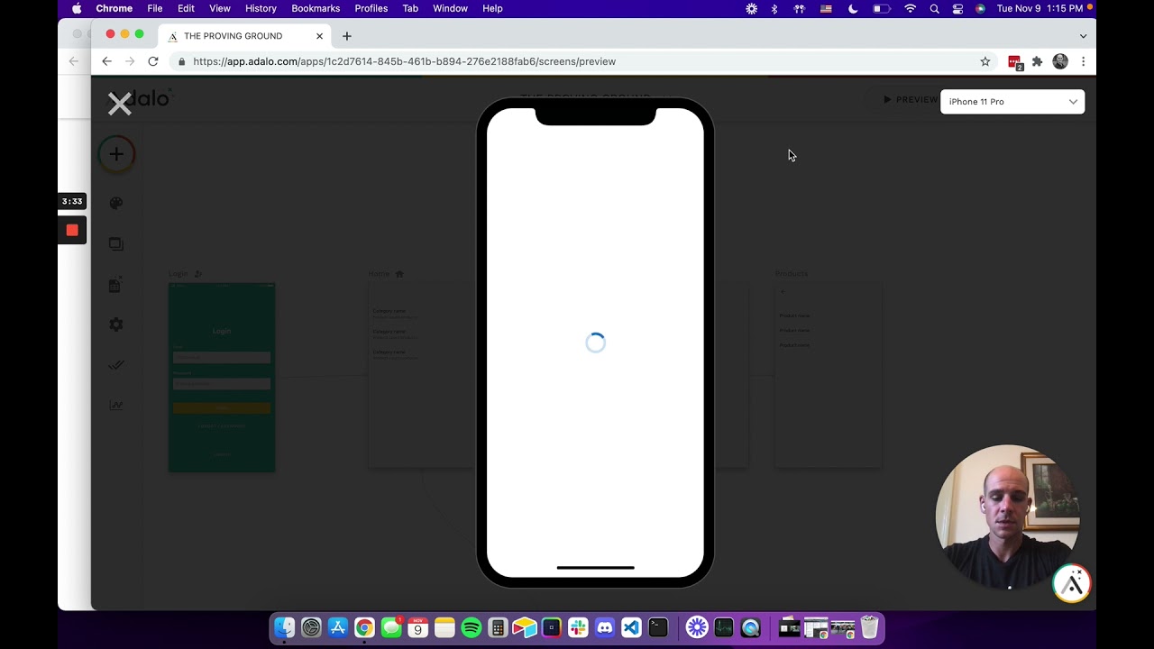Open the Branding palette sidebar icon

point(116,204)
